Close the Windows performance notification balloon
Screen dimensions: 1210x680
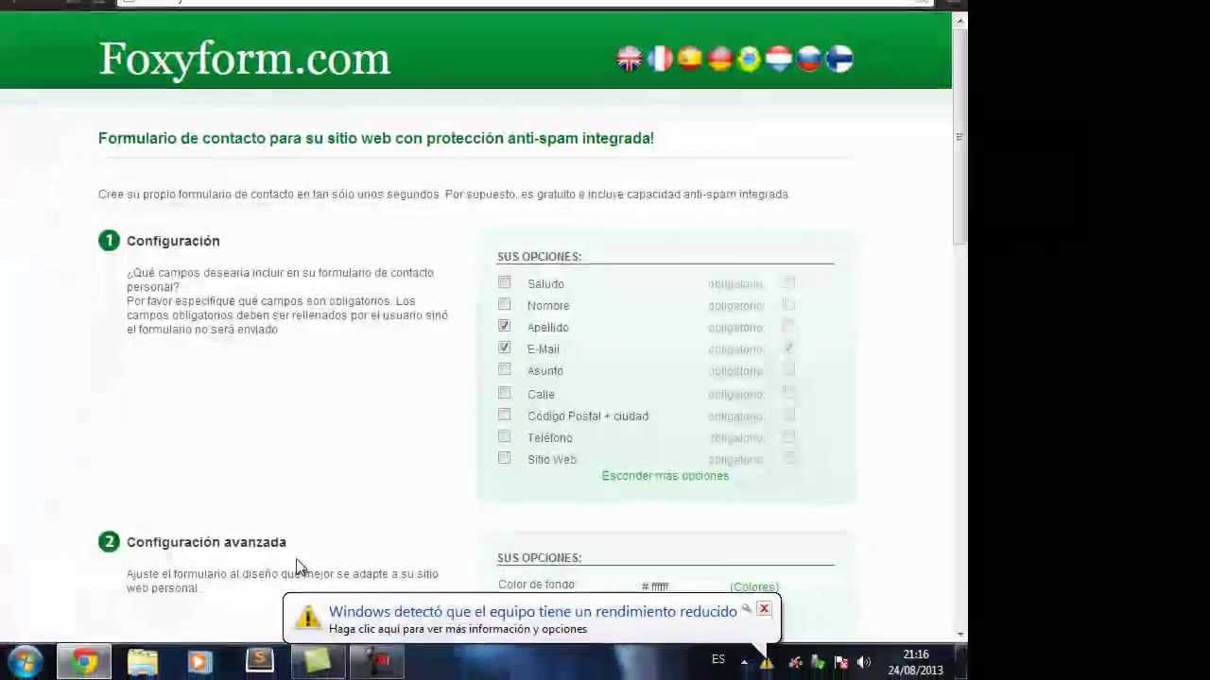764,609
